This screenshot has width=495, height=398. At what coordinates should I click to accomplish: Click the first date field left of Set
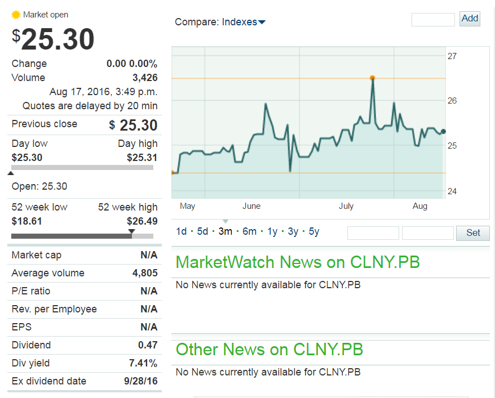[x=373, y=232]
